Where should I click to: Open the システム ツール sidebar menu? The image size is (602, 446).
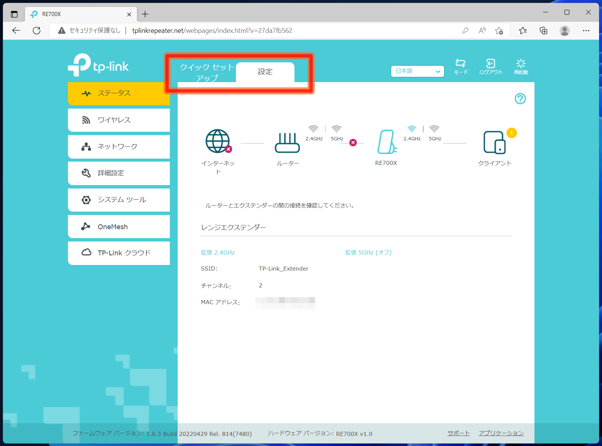click(119, 200)
